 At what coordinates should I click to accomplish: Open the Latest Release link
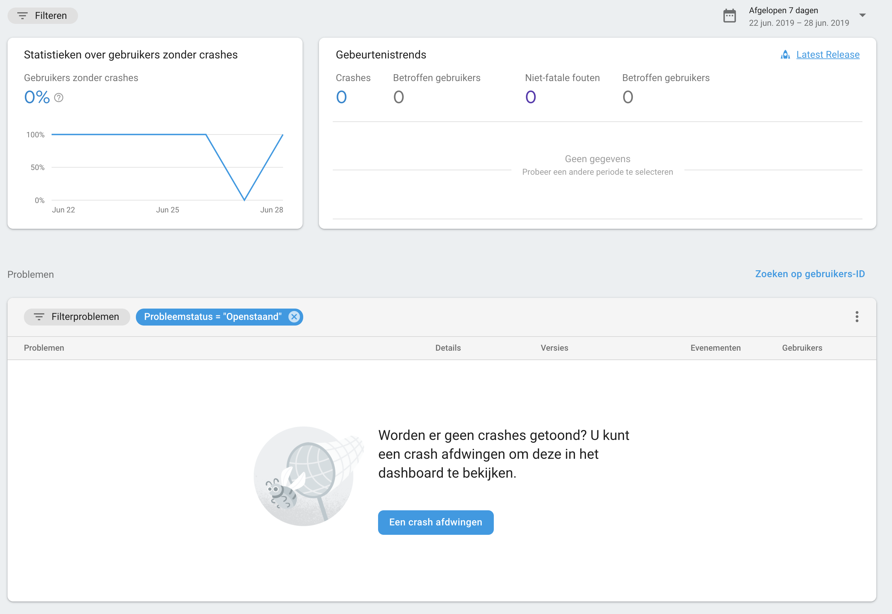click(828, 55)
